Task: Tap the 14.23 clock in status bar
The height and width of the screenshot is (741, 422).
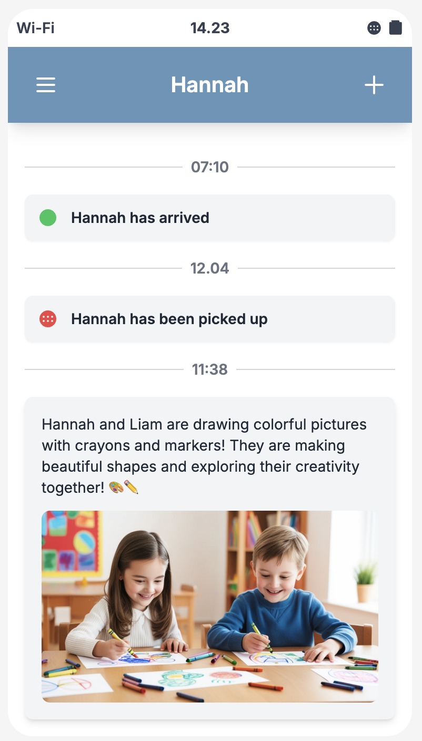Action: pos(210,28)
